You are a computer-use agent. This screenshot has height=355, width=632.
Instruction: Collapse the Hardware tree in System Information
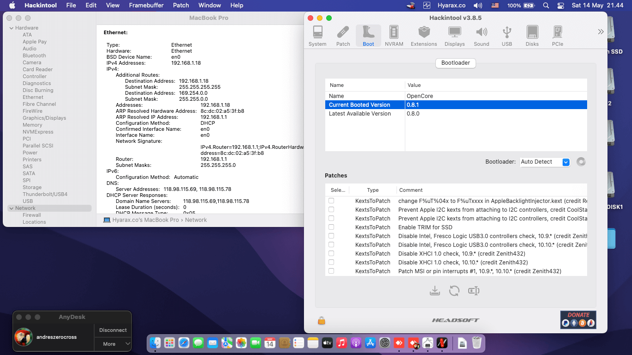12,28
